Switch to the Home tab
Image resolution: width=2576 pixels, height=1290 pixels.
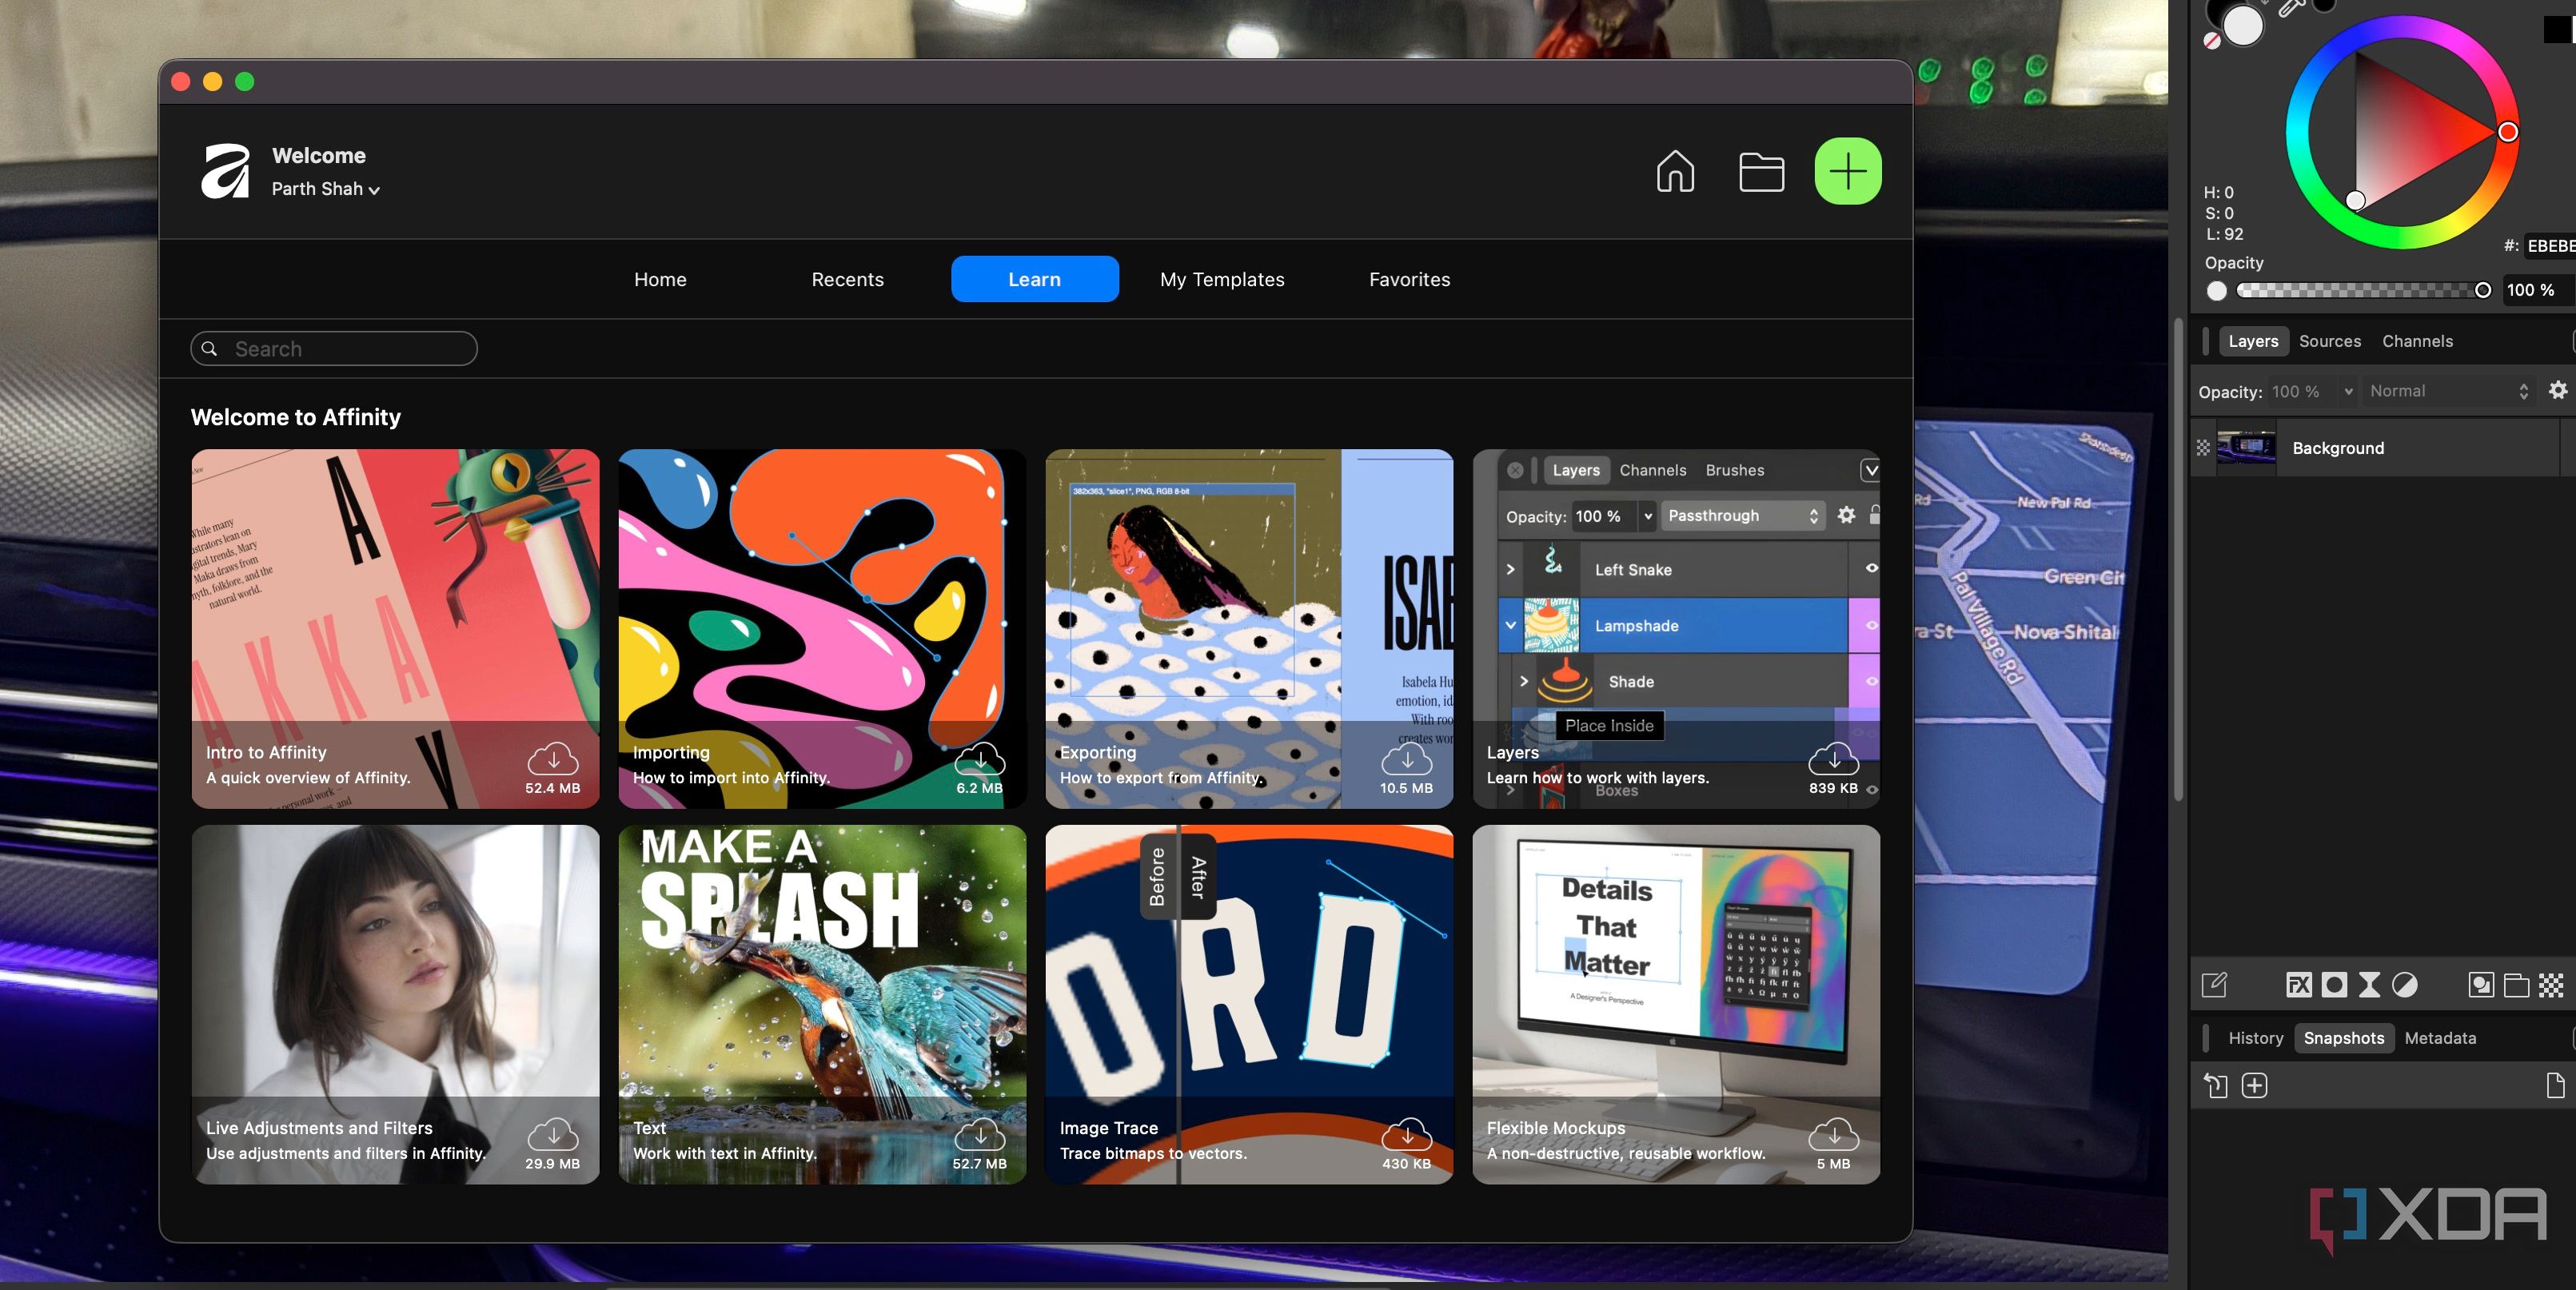660,279
